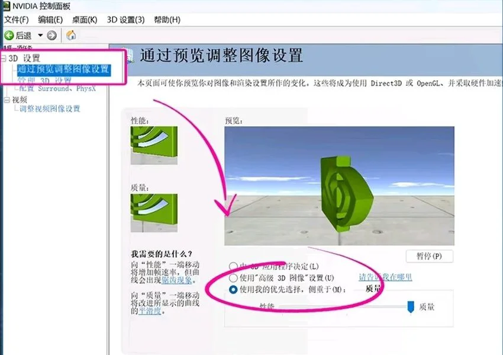Screen dimensions: 503x355
Task: Click the performance-quality slider handle
Action: (411, 306)
